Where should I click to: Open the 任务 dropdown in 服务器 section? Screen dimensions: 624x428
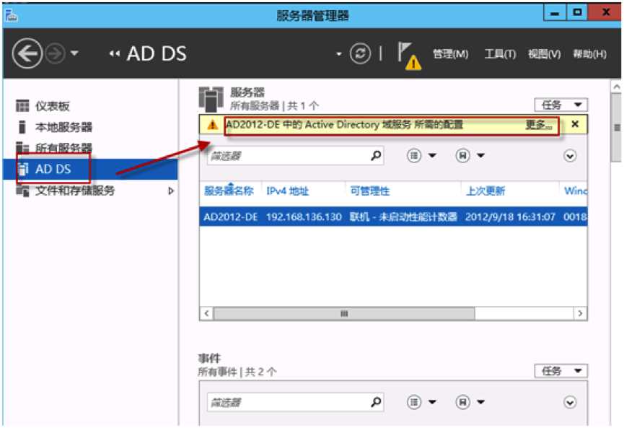(x=561, y=105)
